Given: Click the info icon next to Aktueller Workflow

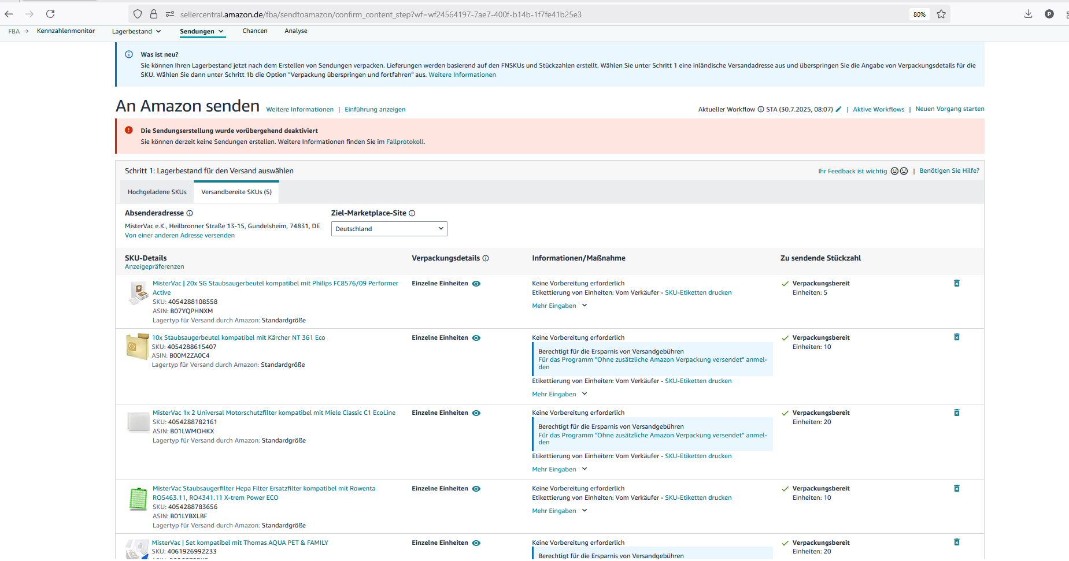Looking at the screenshot, I should pos(761,109).
